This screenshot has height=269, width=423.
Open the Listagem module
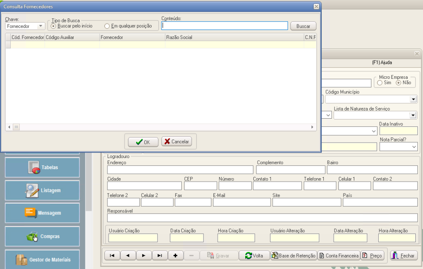pyautogui.click(x=42, y=190)
